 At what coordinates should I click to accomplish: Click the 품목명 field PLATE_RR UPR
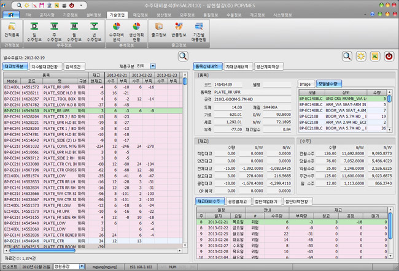(x=252, y=92)
